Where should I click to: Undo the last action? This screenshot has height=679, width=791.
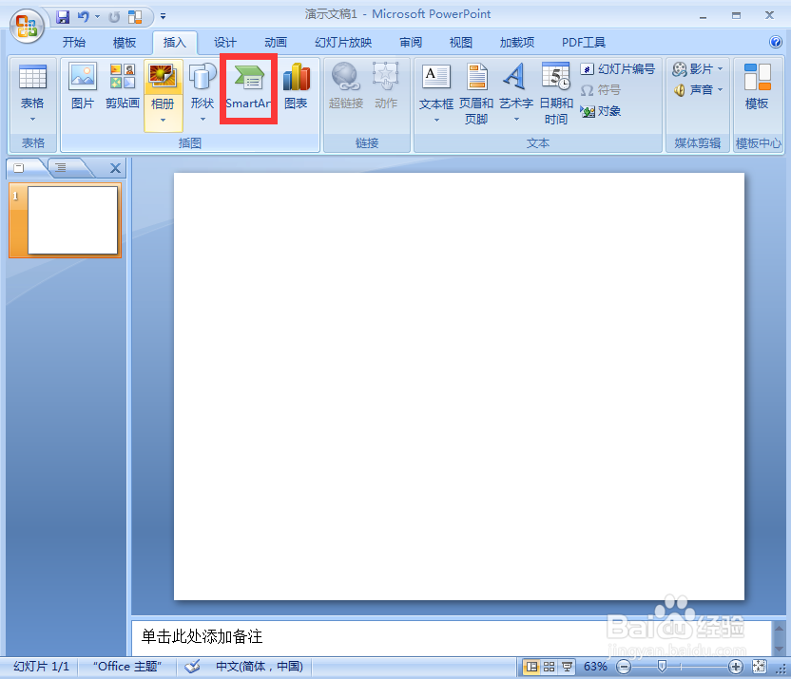pyautogui.click(x=84, y=17)
